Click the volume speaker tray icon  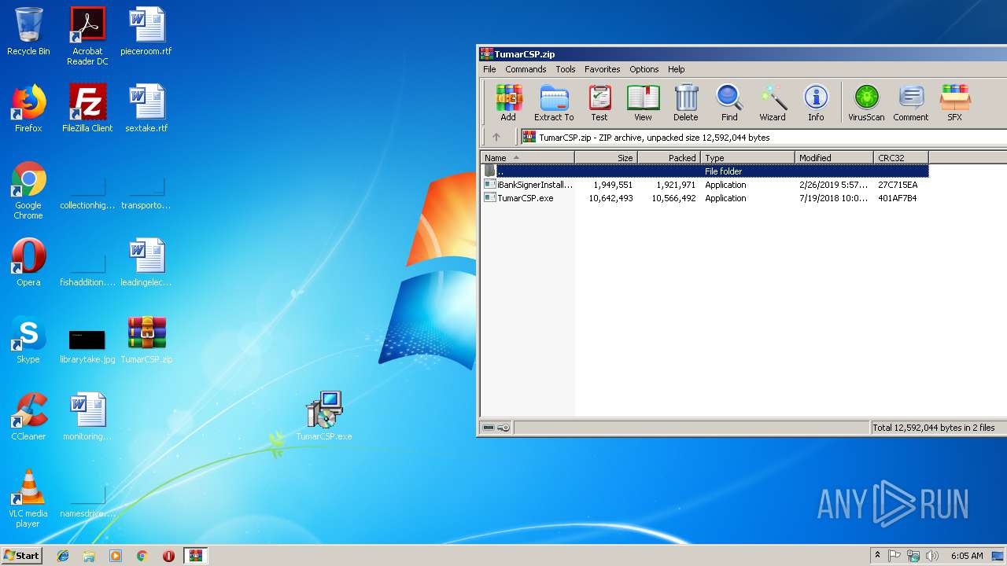(932, 556)
